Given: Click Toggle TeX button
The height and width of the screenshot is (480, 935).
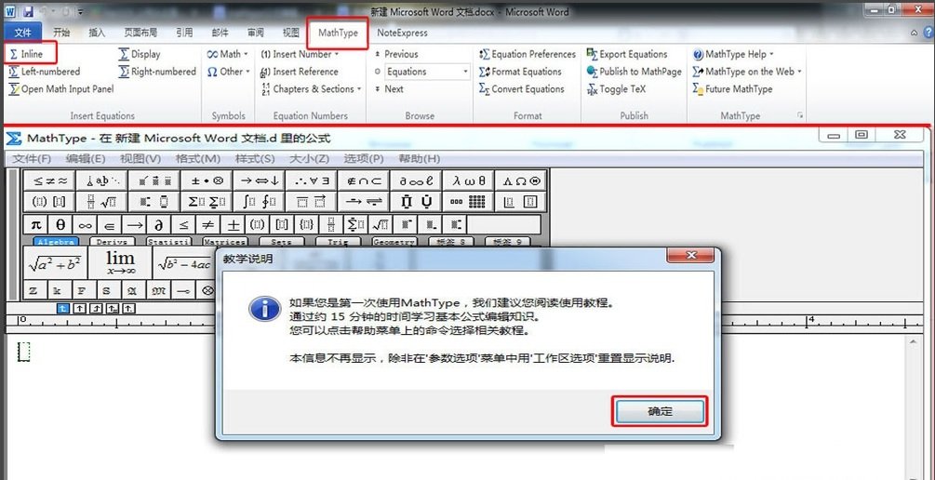Looking at the screenshot, I should point(616,89).
